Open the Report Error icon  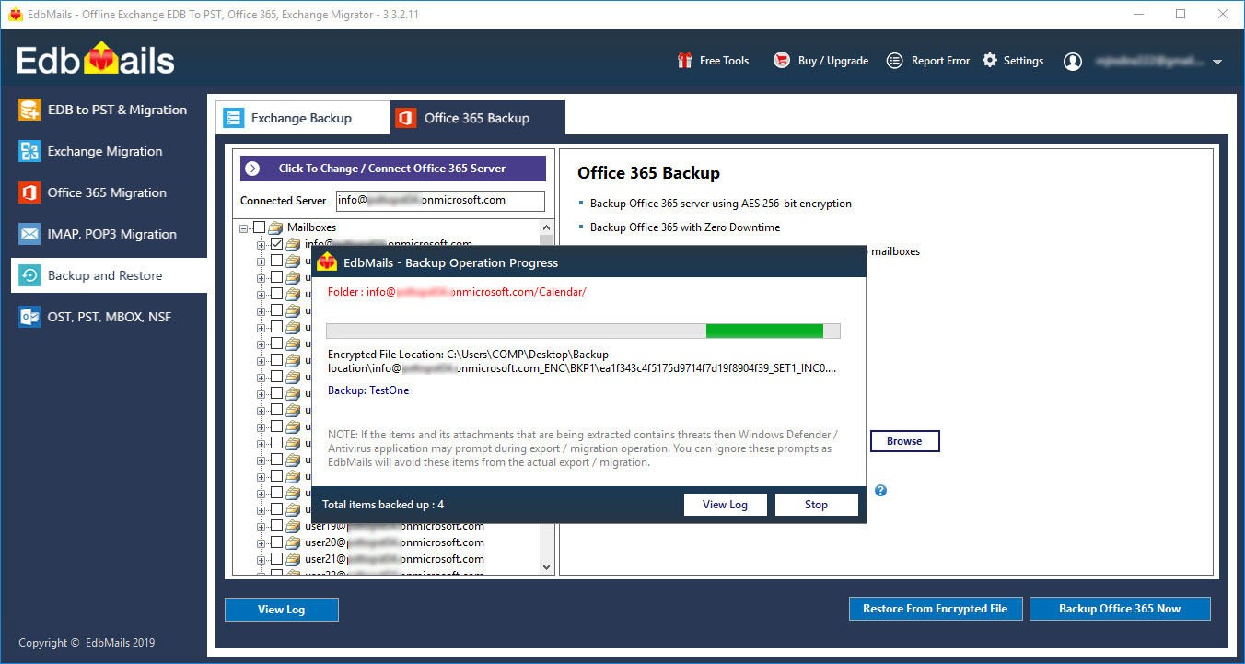[894, 61]
